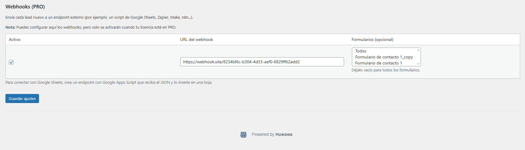This screenshot has width=525, height=150.
Task: Choose 'Formulario de contacto 1' option
Action: (378, 63)
